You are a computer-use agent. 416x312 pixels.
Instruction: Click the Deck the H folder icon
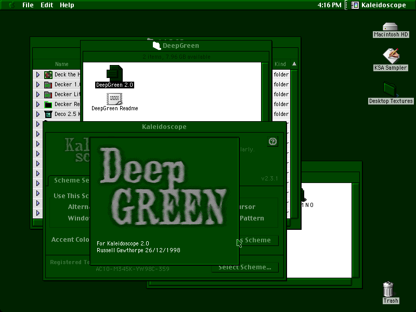click(x=48, y=75)
